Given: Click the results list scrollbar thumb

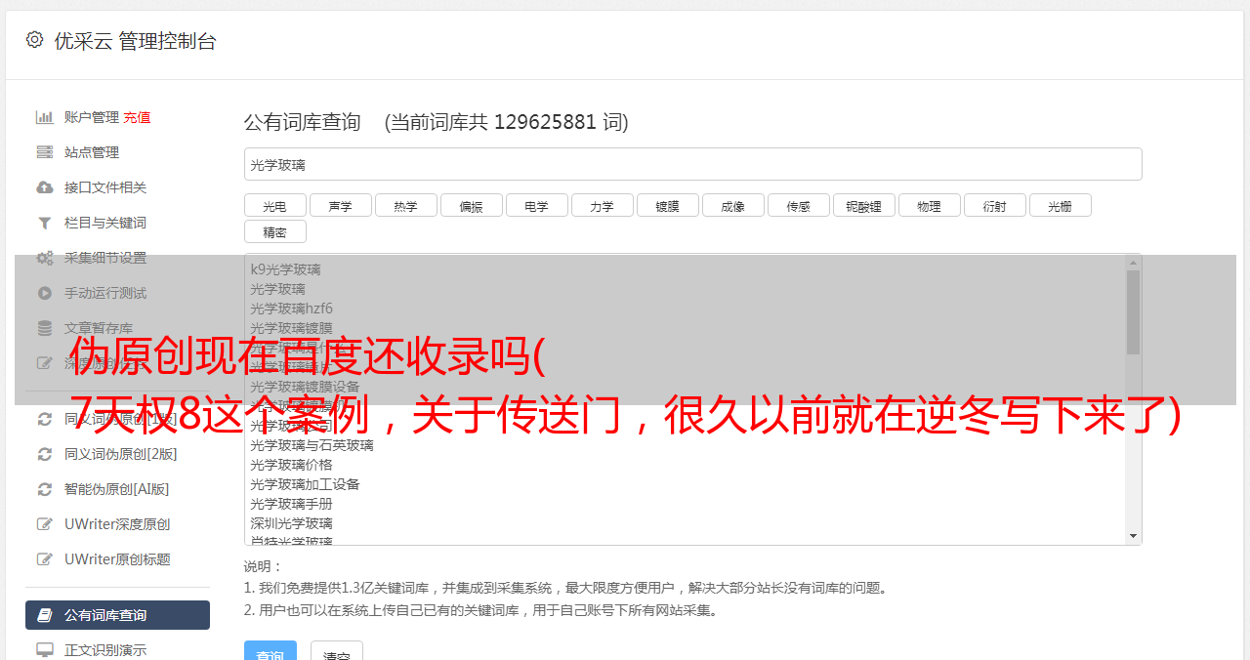Looking at the screenshot, I should click(x=1133, y=312).
